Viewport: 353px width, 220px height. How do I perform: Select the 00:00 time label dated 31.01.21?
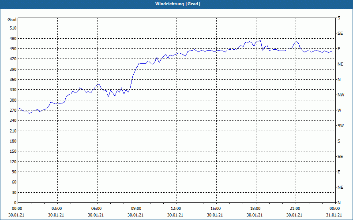tap(334, 209)
